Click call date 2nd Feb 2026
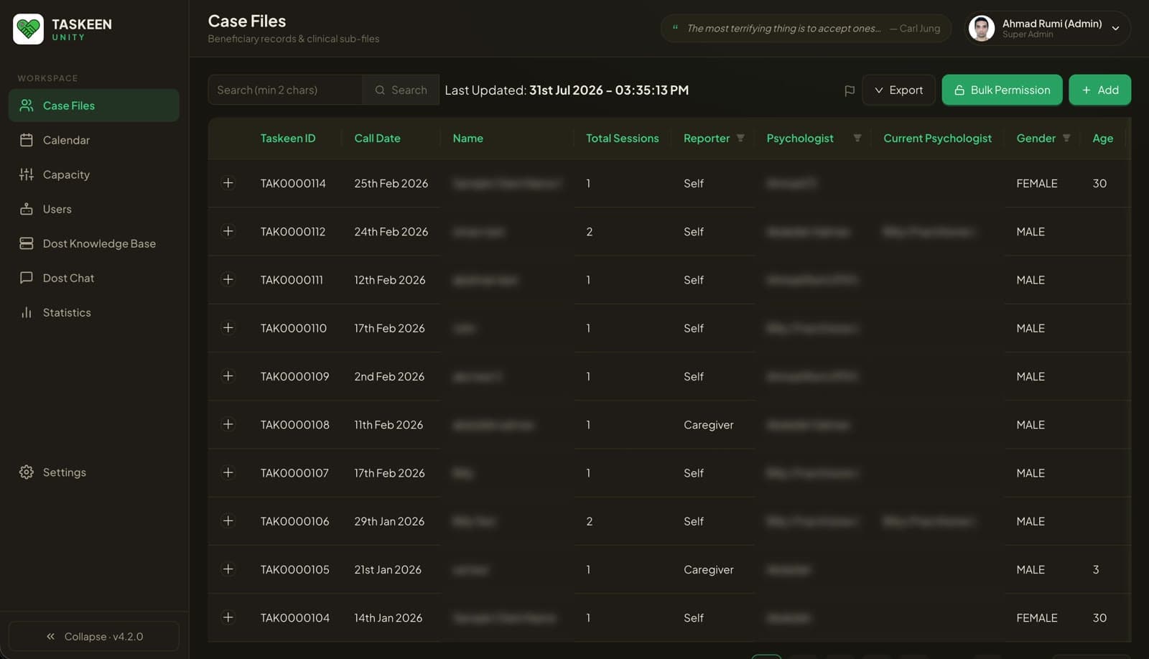This screenshot has height=659, width=1149. tap(389, 376)
